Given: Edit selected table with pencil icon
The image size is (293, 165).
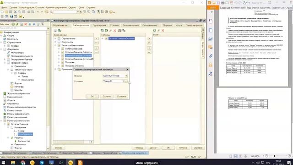Looking at the screenshot, I should tap(110, 31).
